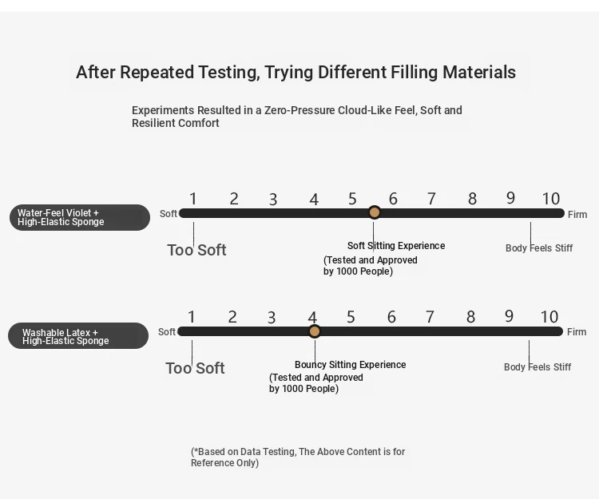The image size is (599, 499).
Task: Click the Soft label on the bottom slider
Action: pos(167,332)
